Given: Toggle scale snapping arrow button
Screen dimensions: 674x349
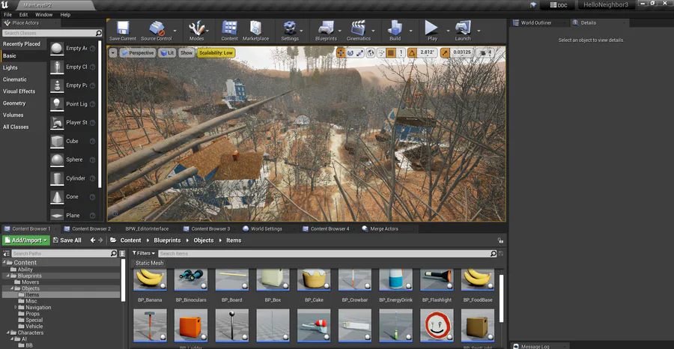Looking at the screenshot, I should coord(446,53).
